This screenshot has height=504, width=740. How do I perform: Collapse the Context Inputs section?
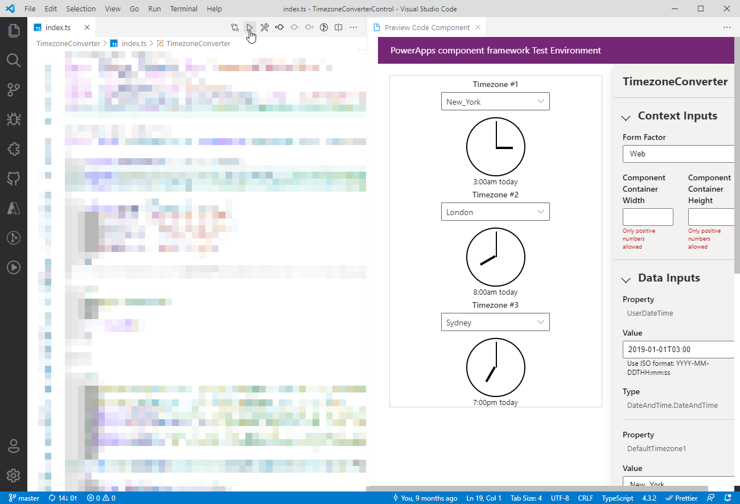point(626,118)
